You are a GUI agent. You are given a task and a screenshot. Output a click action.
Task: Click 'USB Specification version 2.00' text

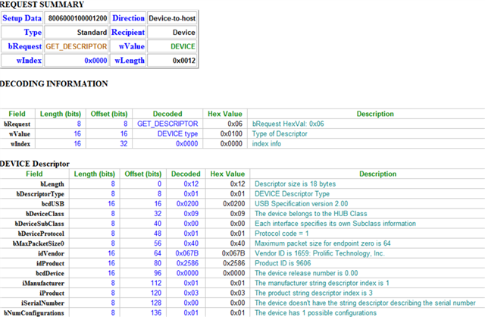coord(302,204)
